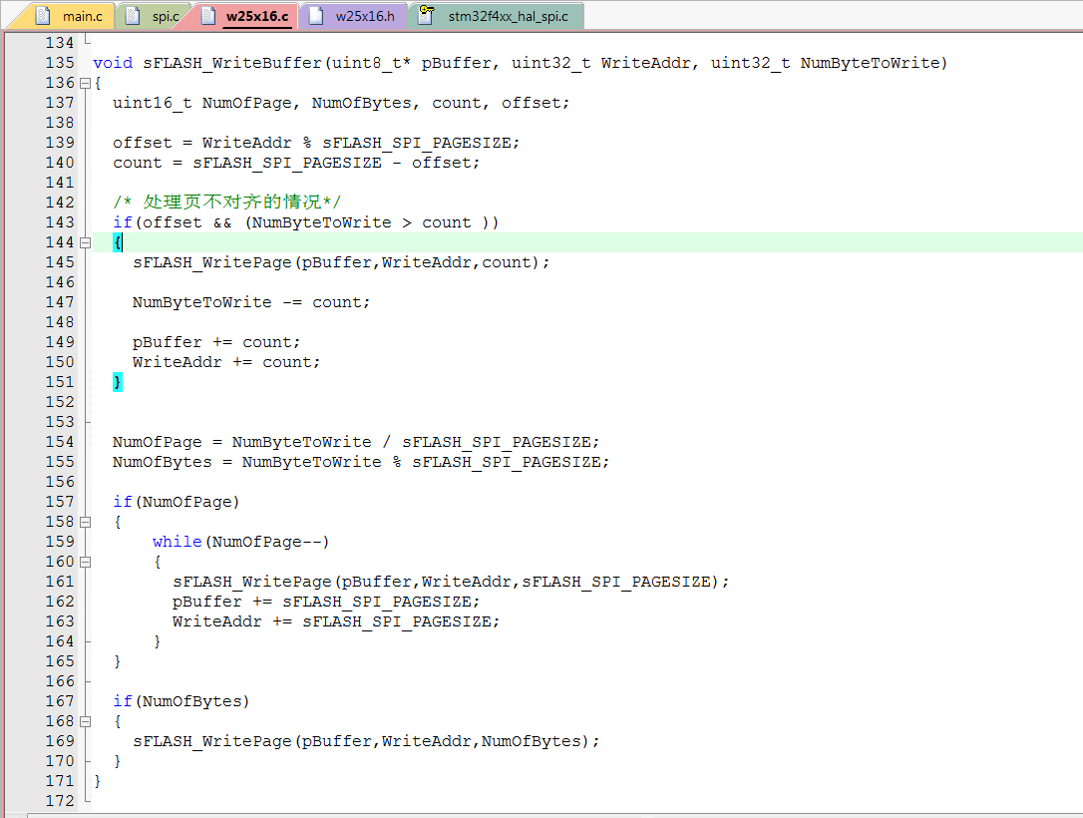The image size is (1083, 818).
Task: Click 'pBuffer += count;' on line 149
Action: [x=216, y=343]
